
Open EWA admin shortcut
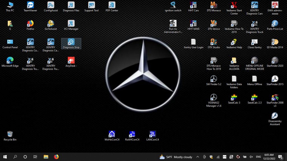(x=275, y=8)
